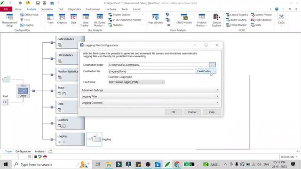Click the Filter item in Configuration group
301x169 pixels.
[25, 20]
